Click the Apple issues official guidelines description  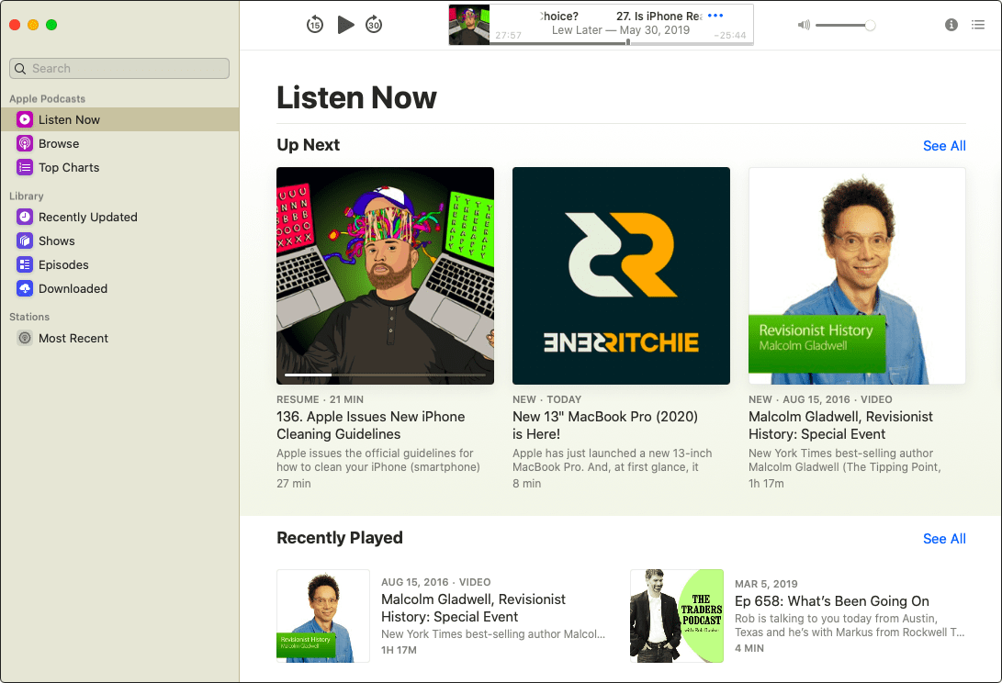point(378,460)
